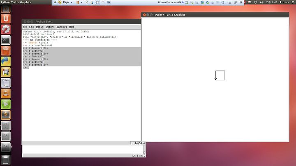The width and height of the screenshot is (296, 166).
Task: Open the Trash in the launcher
Action: [x=6, y=160]
